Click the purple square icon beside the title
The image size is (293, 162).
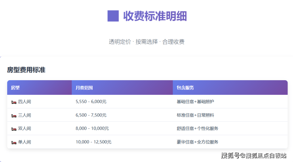tap(113, 16)
